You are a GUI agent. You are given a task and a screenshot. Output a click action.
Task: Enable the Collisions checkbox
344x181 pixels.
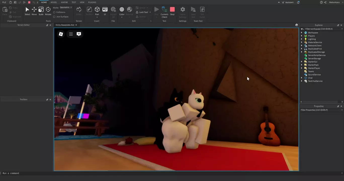[x=54, y=12]
